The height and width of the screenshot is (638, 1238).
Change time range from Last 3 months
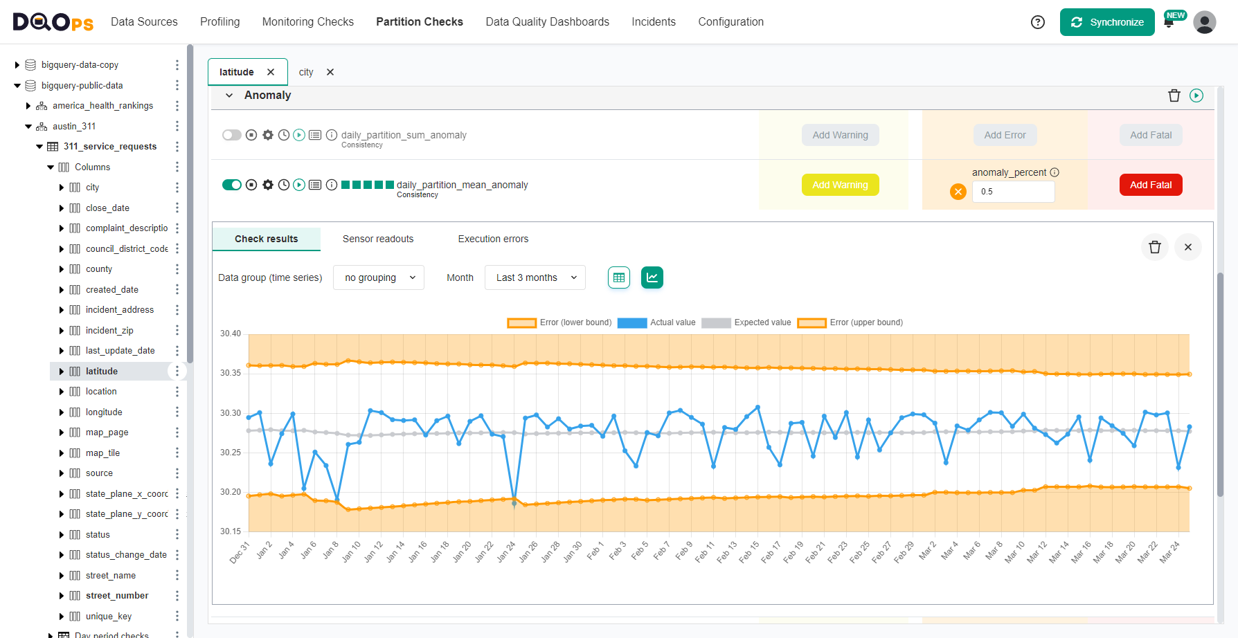point(535,277)
